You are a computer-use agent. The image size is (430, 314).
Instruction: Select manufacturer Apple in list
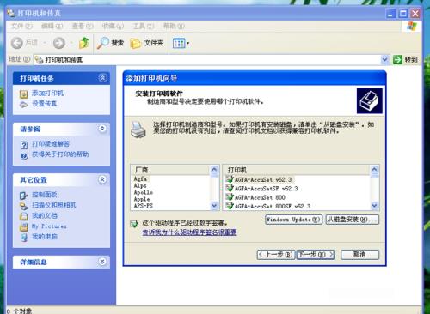(x=142, y=199)
